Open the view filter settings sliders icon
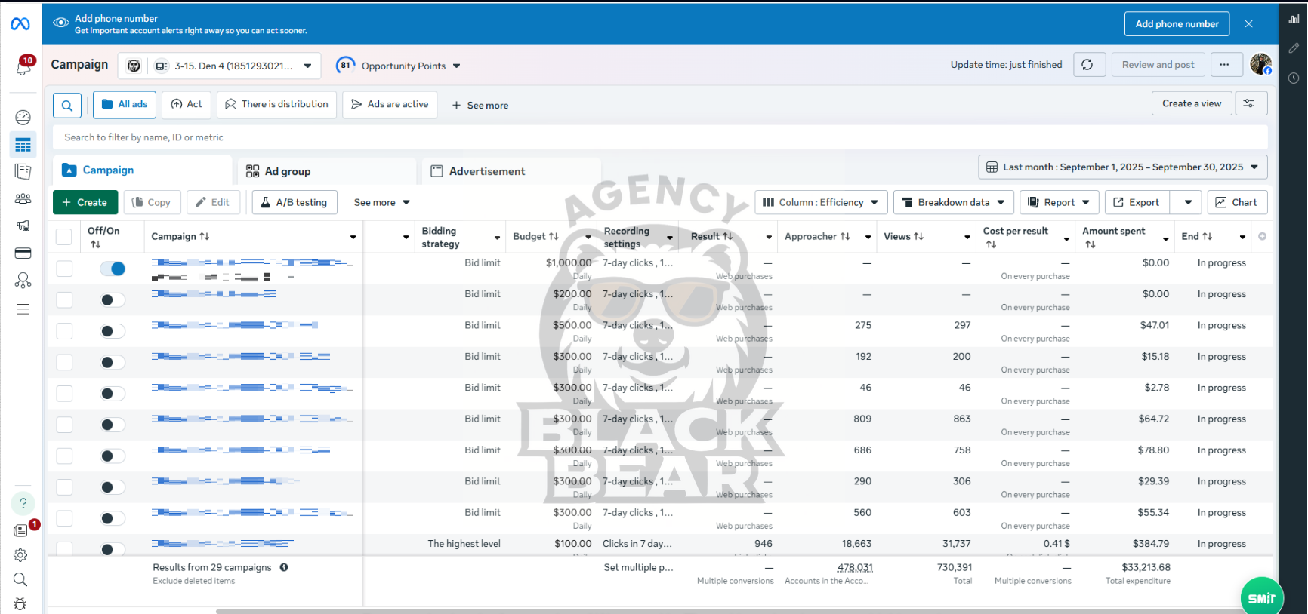 (1249, 103)
